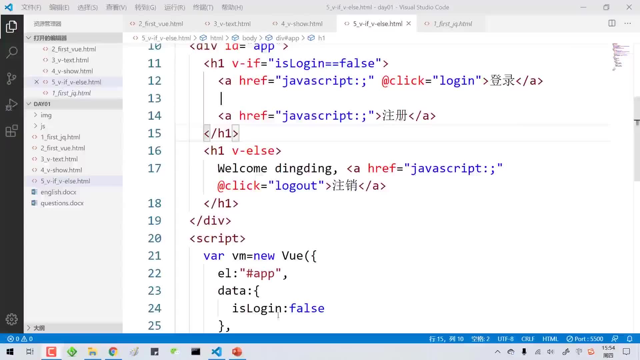Click the HTML language mode in status bar

coord(551,338)
